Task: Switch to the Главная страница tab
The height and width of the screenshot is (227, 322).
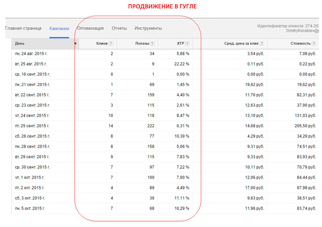Action: click(23, 28)
